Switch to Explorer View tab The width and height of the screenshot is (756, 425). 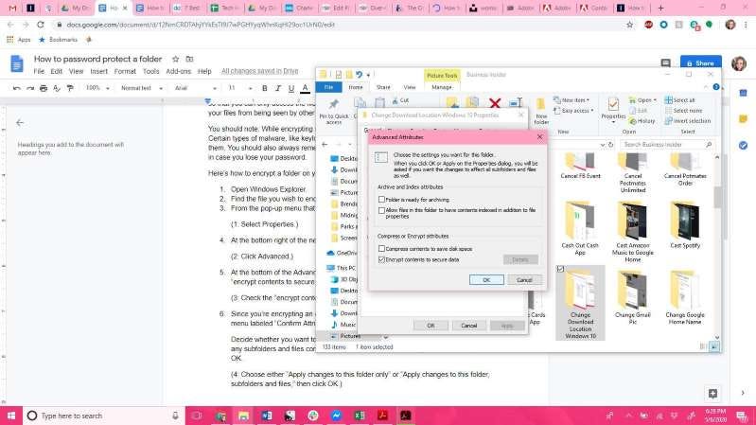[x=410, y=87]
